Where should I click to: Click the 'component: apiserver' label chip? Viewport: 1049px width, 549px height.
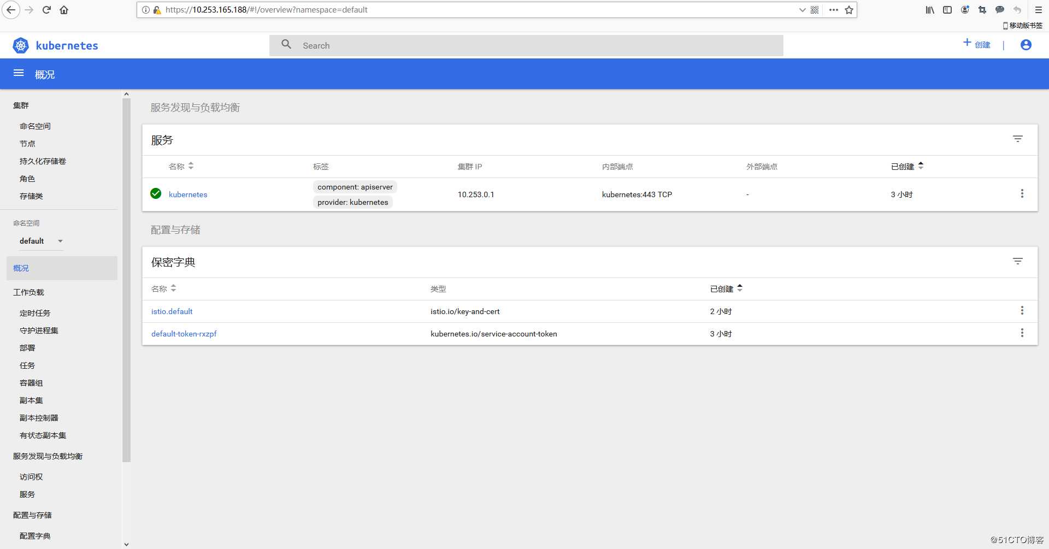pos(355,187)
